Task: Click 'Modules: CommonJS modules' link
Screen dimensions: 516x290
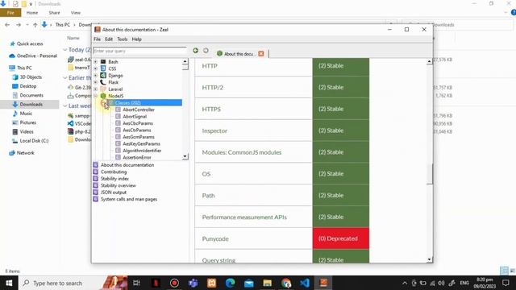Action: [x=242, y=152]
